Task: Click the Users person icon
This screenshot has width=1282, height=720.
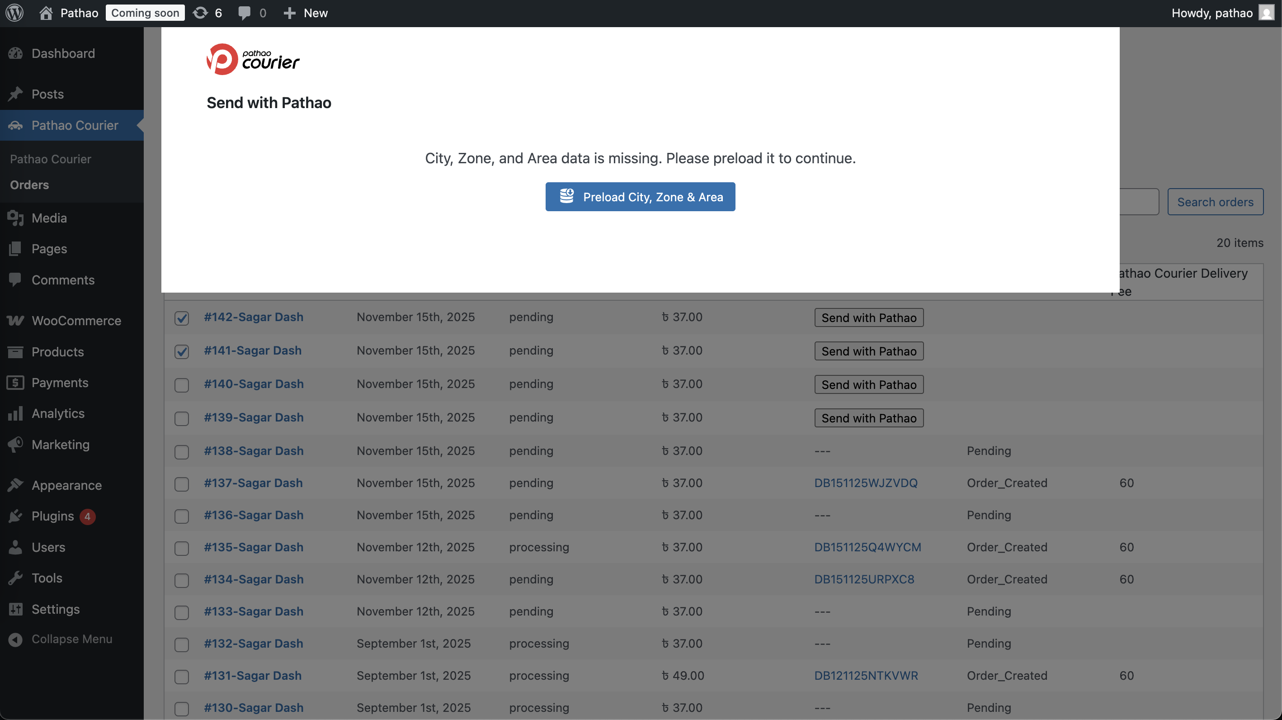Action: (x=15, y=547)
